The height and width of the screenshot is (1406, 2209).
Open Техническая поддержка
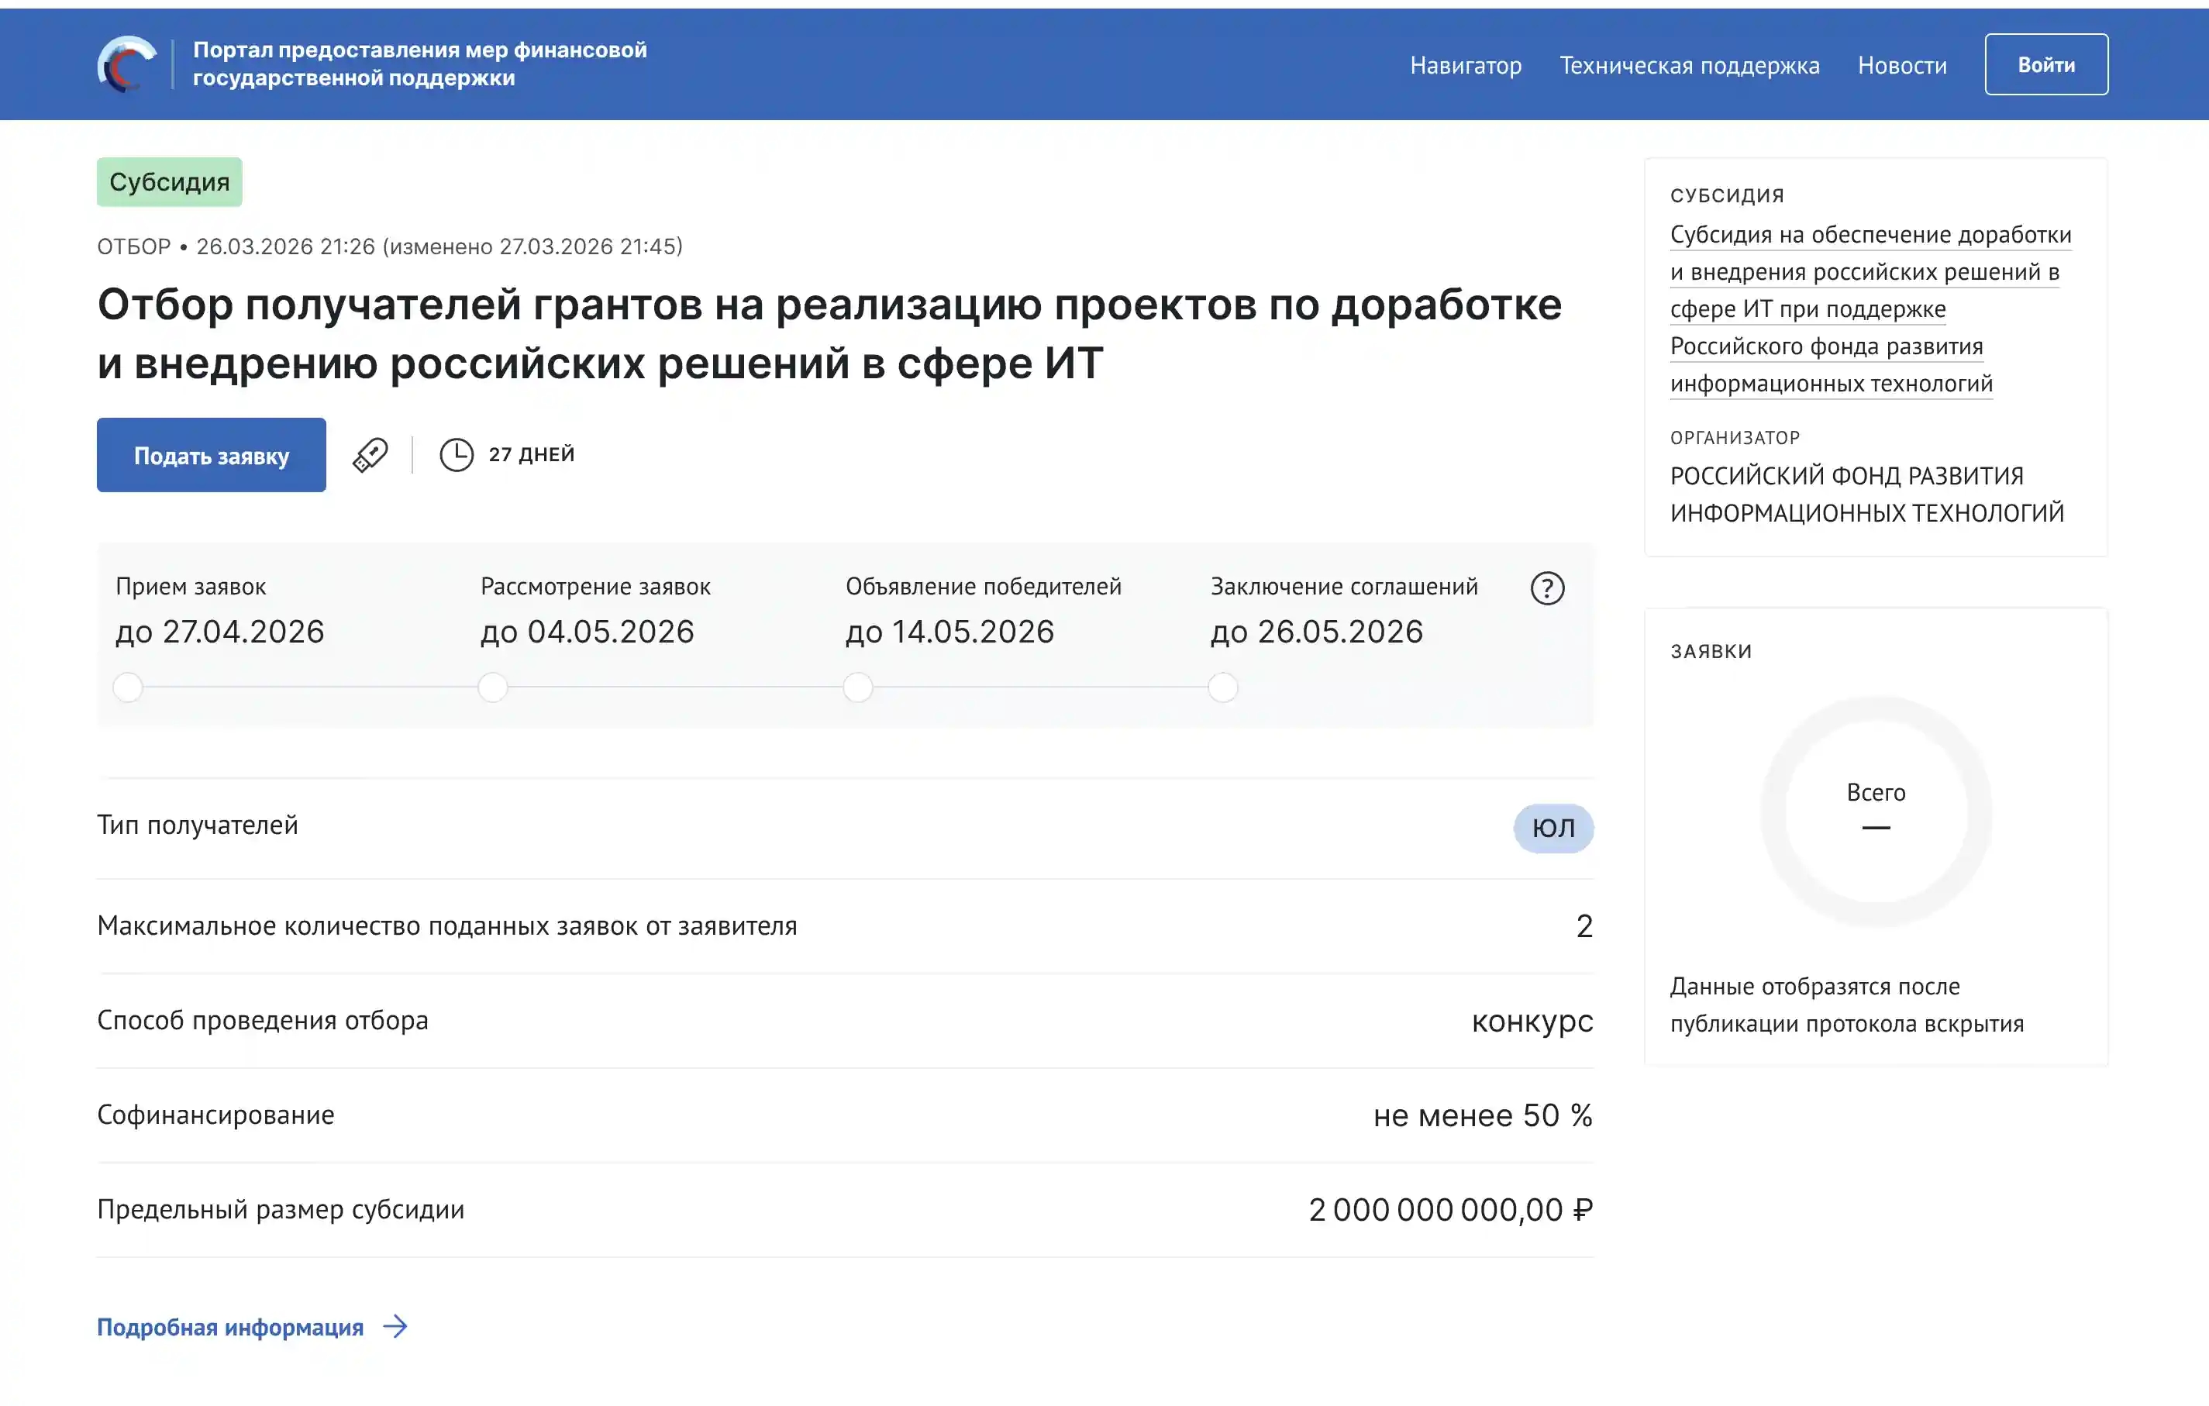click(1690, 64)
